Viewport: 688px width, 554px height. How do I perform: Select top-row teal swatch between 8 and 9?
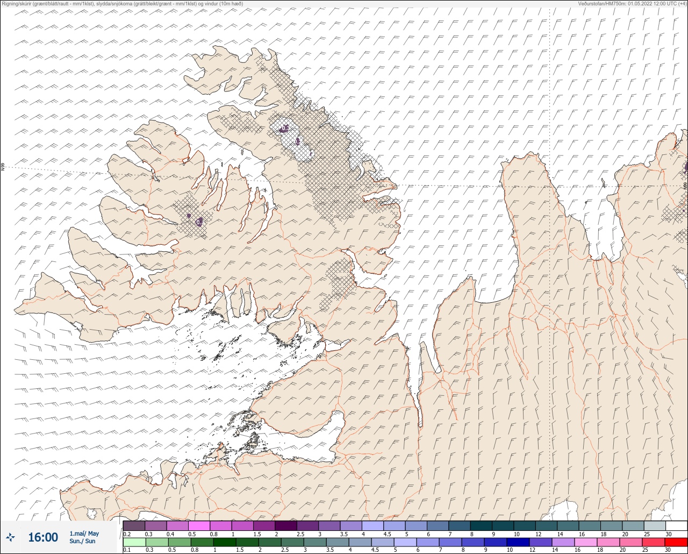481,525
